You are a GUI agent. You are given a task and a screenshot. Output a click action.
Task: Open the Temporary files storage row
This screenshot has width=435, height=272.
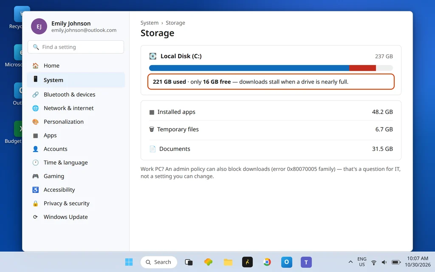coord(271,129)
